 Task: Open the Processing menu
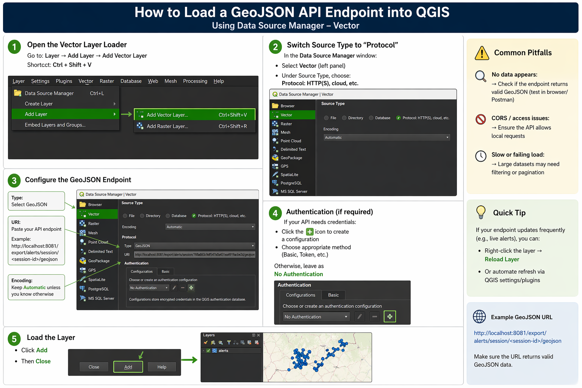pyautogui.click(x=195, y=81)
